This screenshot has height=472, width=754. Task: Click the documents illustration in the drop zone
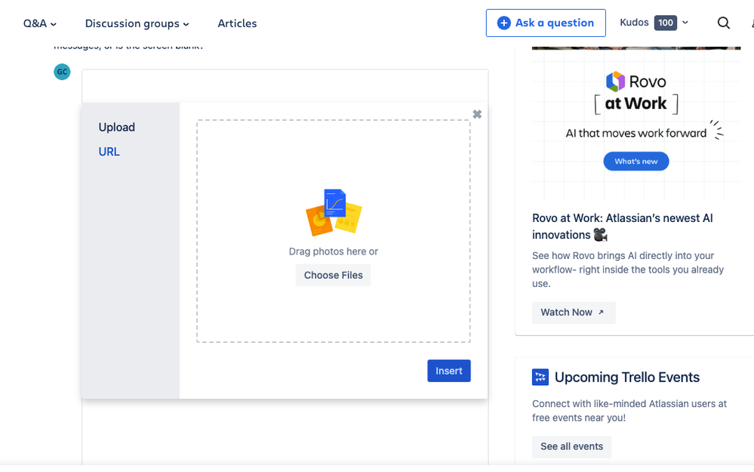pyautogui.click(x=334, y=212)
